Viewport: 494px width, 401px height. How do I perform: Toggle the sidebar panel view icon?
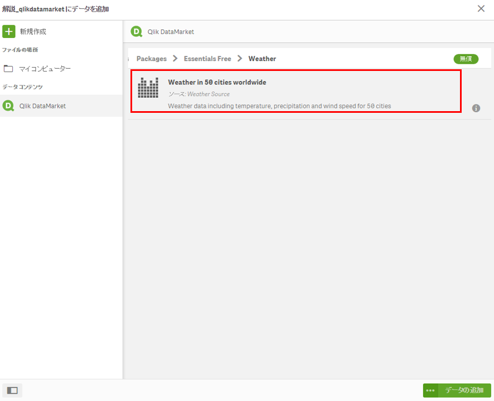point(12,390)
